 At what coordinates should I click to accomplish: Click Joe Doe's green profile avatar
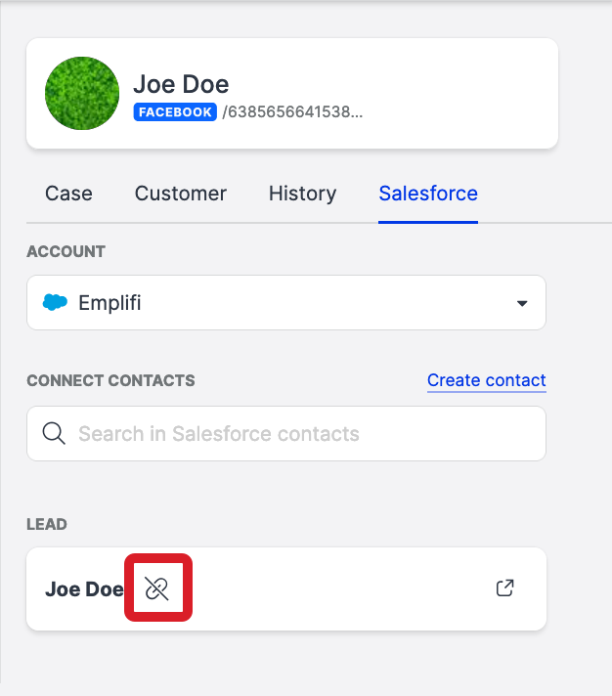[x=82, y=94]
